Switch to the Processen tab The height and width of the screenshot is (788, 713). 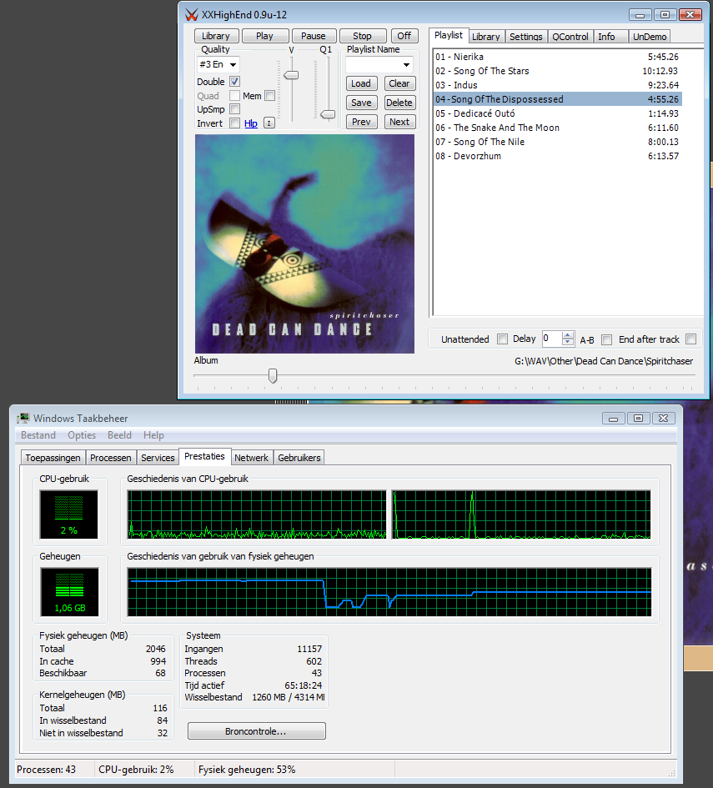(x=111, y=458)
